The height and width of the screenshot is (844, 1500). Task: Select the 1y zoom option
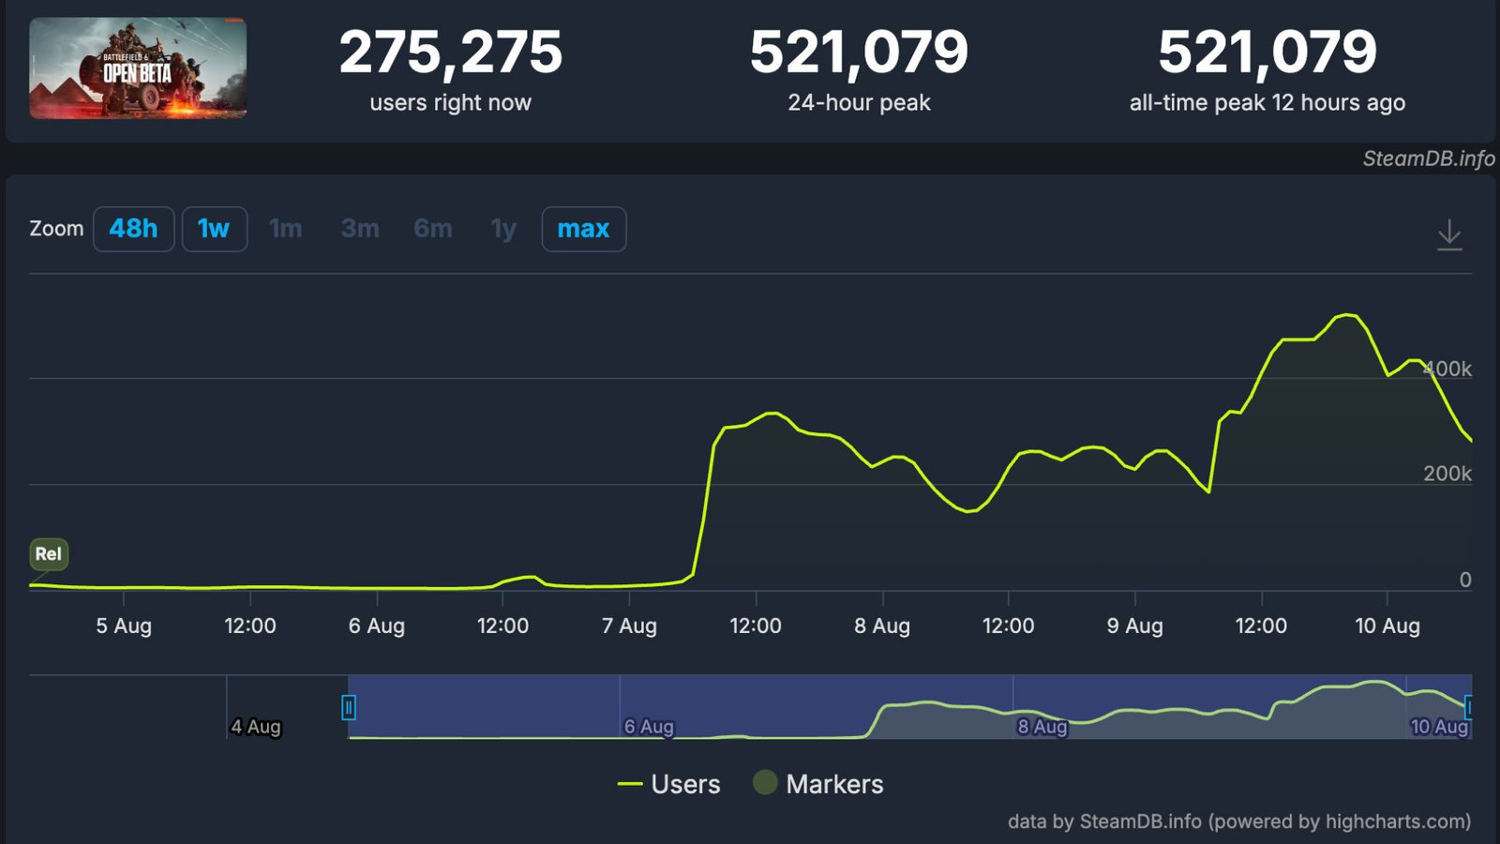[x=503, y=229]
